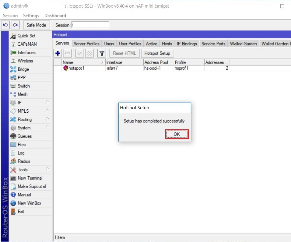Open PPP in sidebar

pyautogui.click(x=30, y=78)
